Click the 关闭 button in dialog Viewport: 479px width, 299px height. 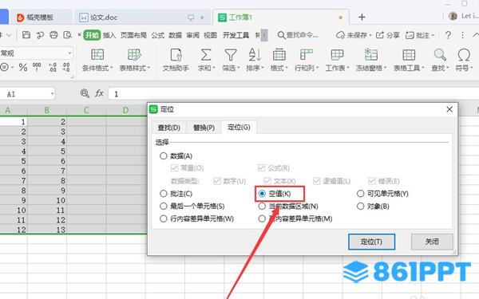pyautogui.click(x=432, y=242)
